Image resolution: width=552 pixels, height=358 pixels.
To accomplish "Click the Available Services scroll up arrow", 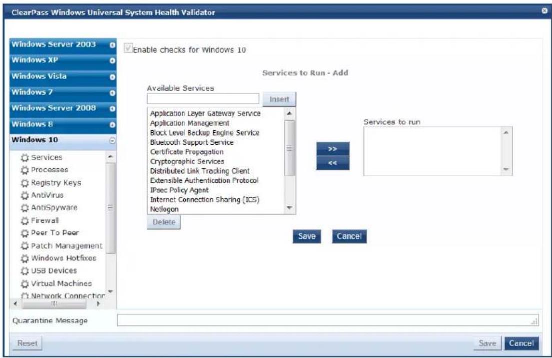I will [x=289, y=114].
